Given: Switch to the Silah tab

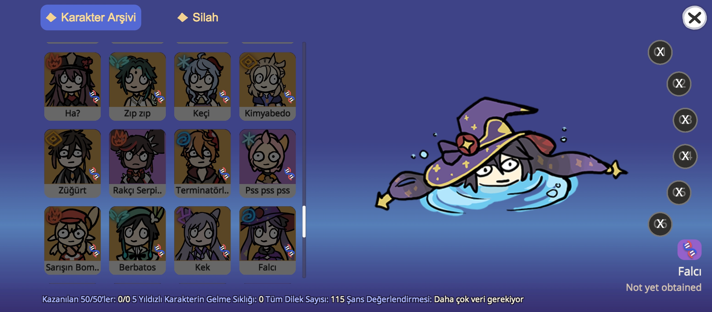Looking at the screenshot, I should [x=198, y=17].
